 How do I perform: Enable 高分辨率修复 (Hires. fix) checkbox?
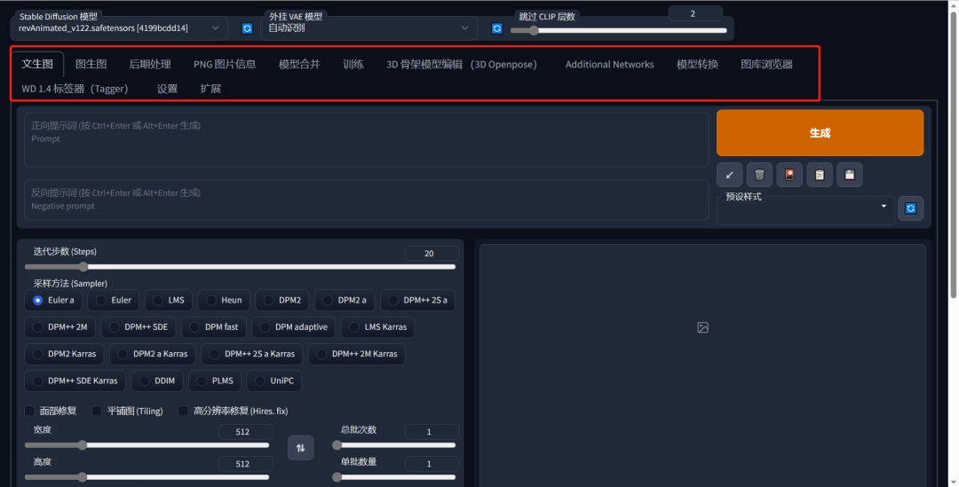click(183, 411)
